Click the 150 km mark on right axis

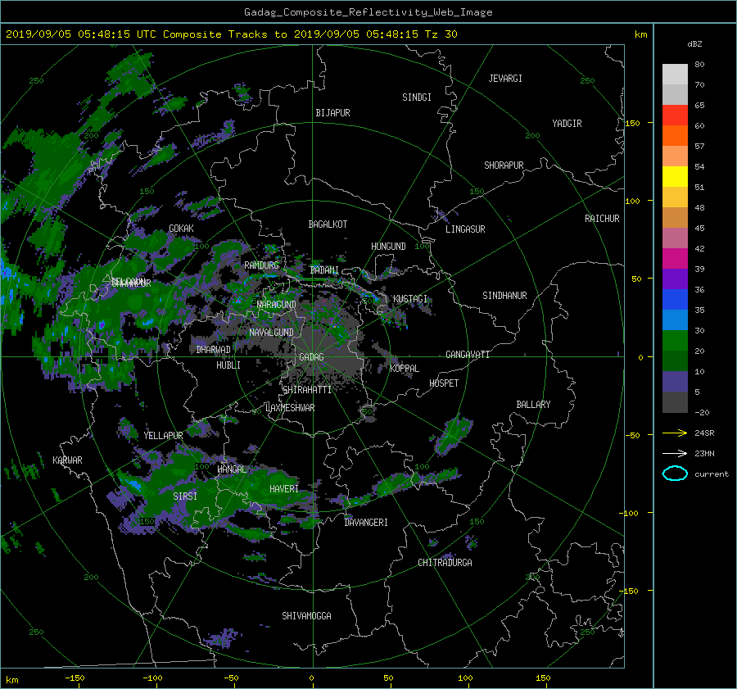[x=632, y=123]
